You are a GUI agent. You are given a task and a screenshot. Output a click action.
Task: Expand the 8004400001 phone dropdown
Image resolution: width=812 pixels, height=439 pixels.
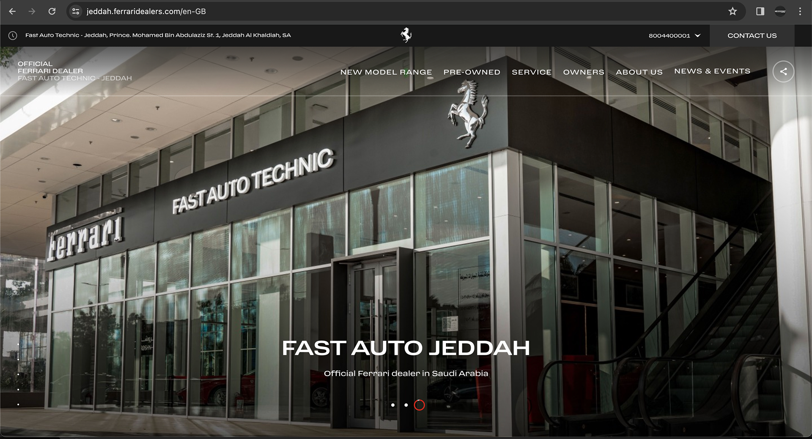click(675, 35)
